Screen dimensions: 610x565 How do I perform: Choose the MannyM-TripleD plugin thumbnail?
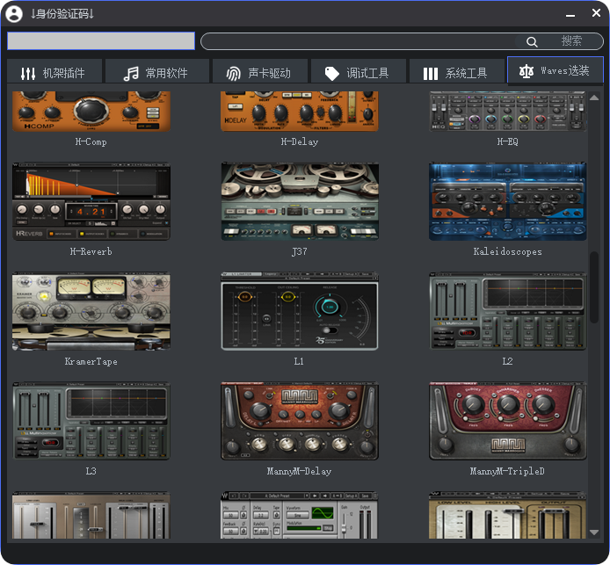(508, 421)
